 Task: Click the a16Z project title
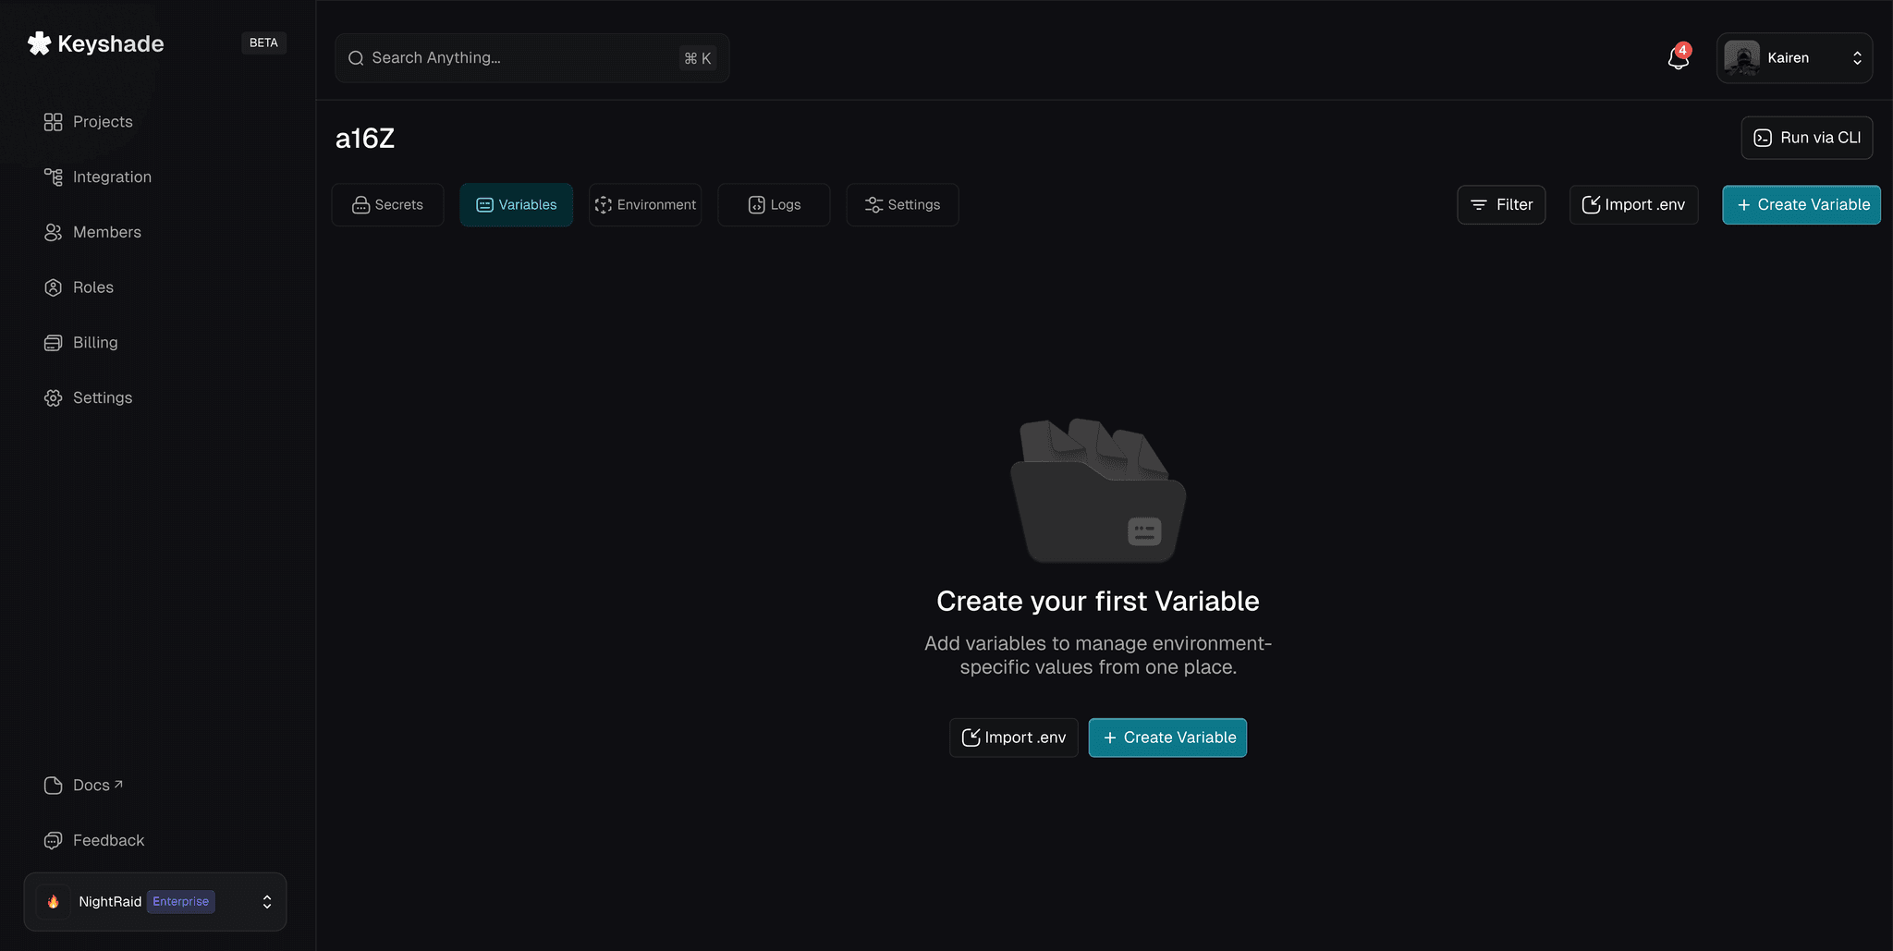pyautogui.click(x=365, y=139)
